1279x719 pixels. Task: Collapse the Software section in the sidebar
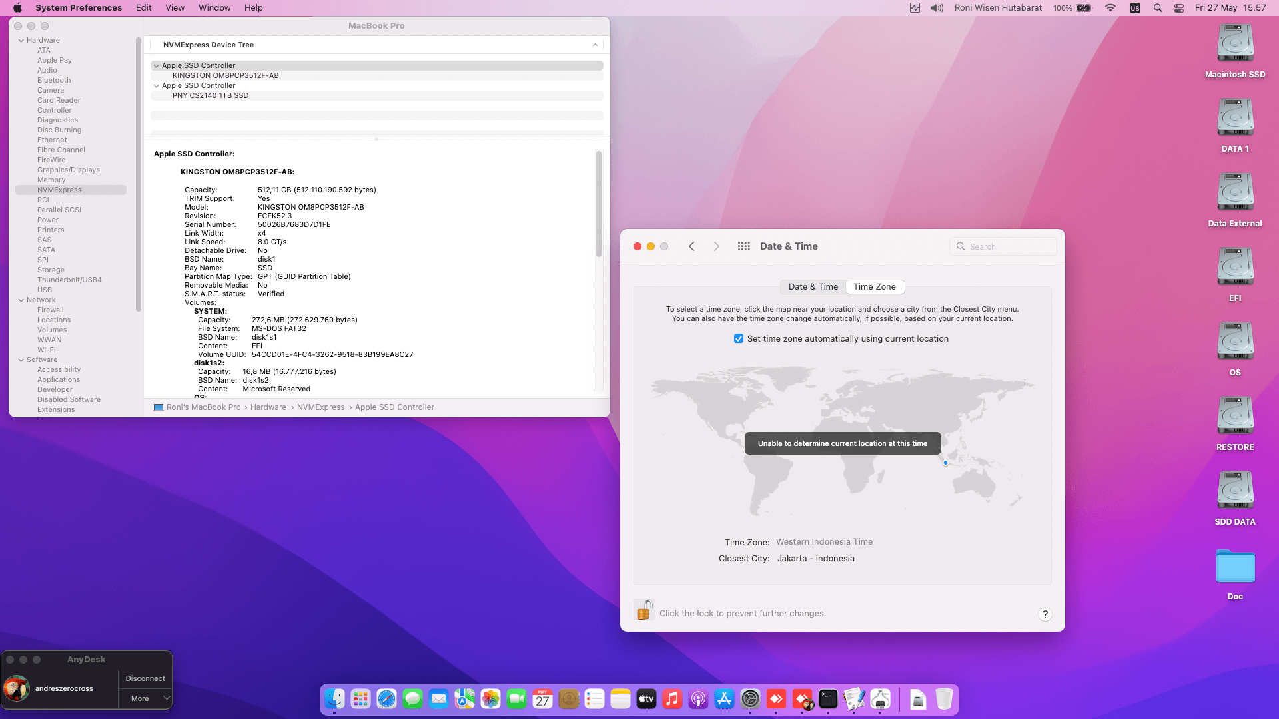click(21, 360)
